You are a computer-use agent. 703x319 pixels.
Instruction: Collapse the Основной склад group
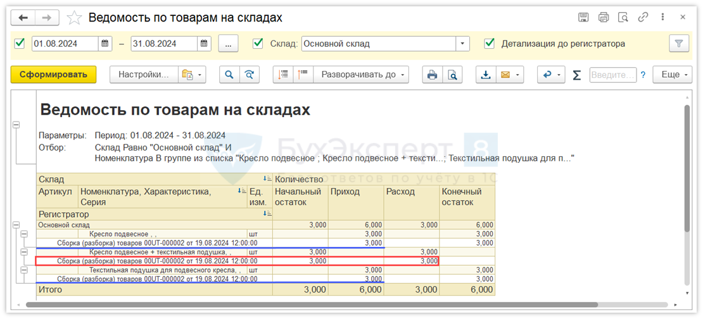(x=16, y=225)
